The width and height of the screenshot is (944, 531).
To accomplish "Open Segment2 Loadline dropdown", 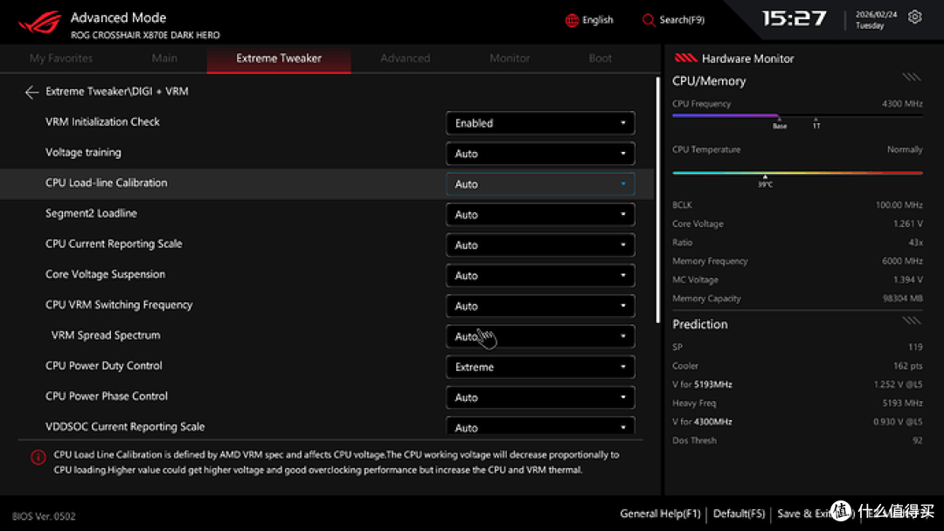I will coord(540,214).
